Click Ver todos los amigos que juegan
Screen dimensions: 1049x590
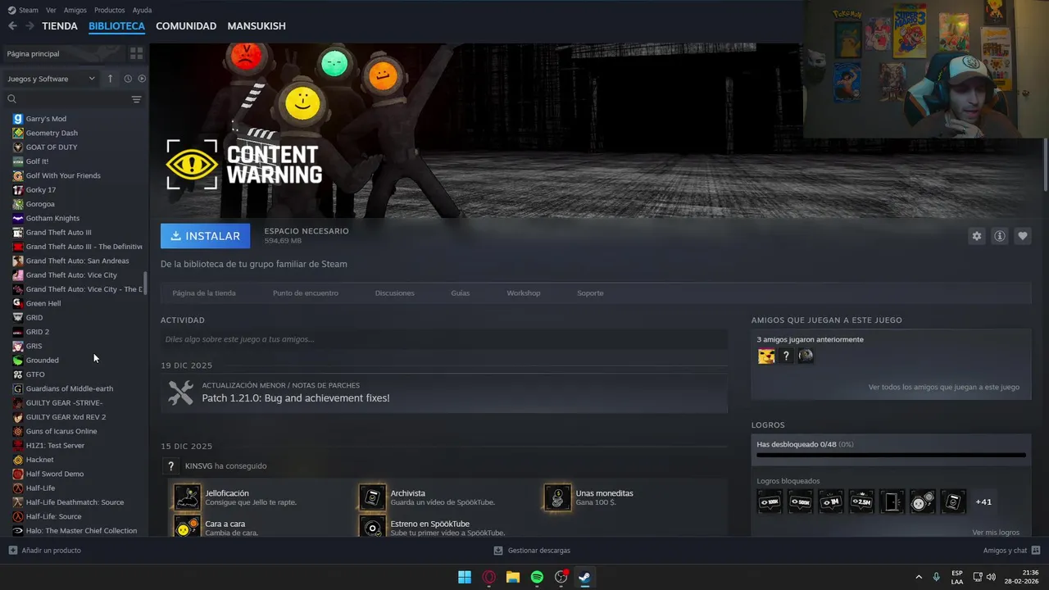click(x=944, y=387)
